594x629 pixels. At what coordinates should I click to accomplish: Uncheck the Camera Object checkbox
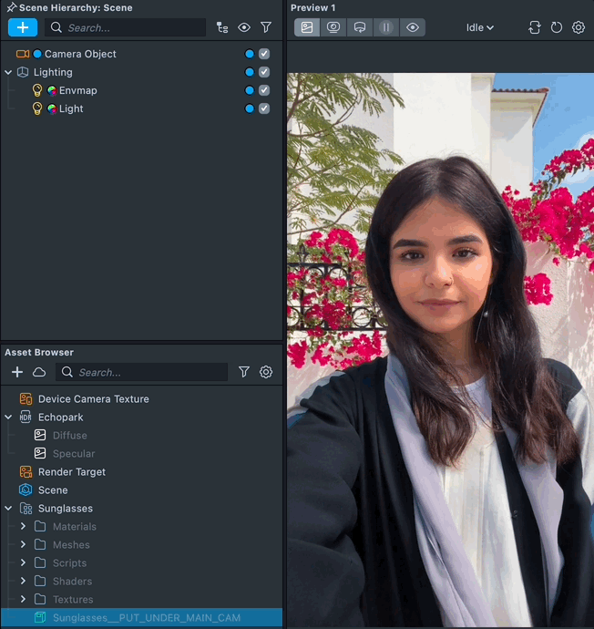(264, 54)
